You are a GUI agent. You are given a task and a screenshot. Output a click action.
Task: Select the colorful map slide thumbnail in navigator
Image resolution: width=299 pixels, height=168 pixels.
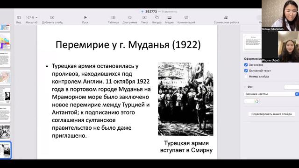click(x=5, y=42)
